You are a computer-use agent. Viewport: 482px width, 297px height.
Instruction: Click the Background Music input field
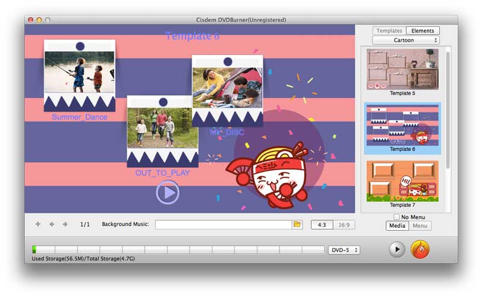pos(223,224)
